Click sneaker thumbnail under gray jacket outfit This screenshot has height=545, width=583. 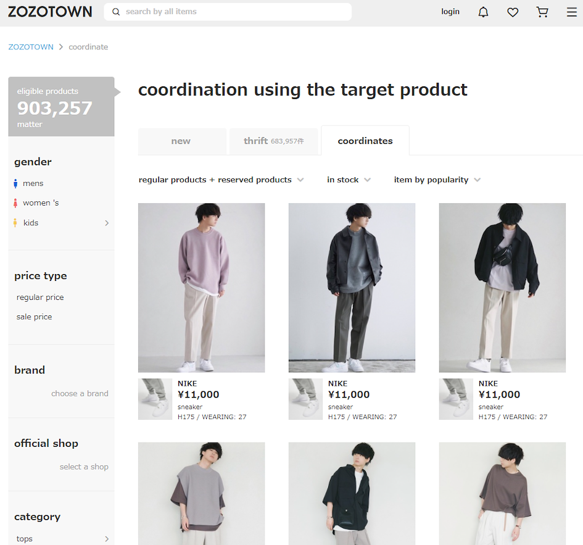coord(305,399)
